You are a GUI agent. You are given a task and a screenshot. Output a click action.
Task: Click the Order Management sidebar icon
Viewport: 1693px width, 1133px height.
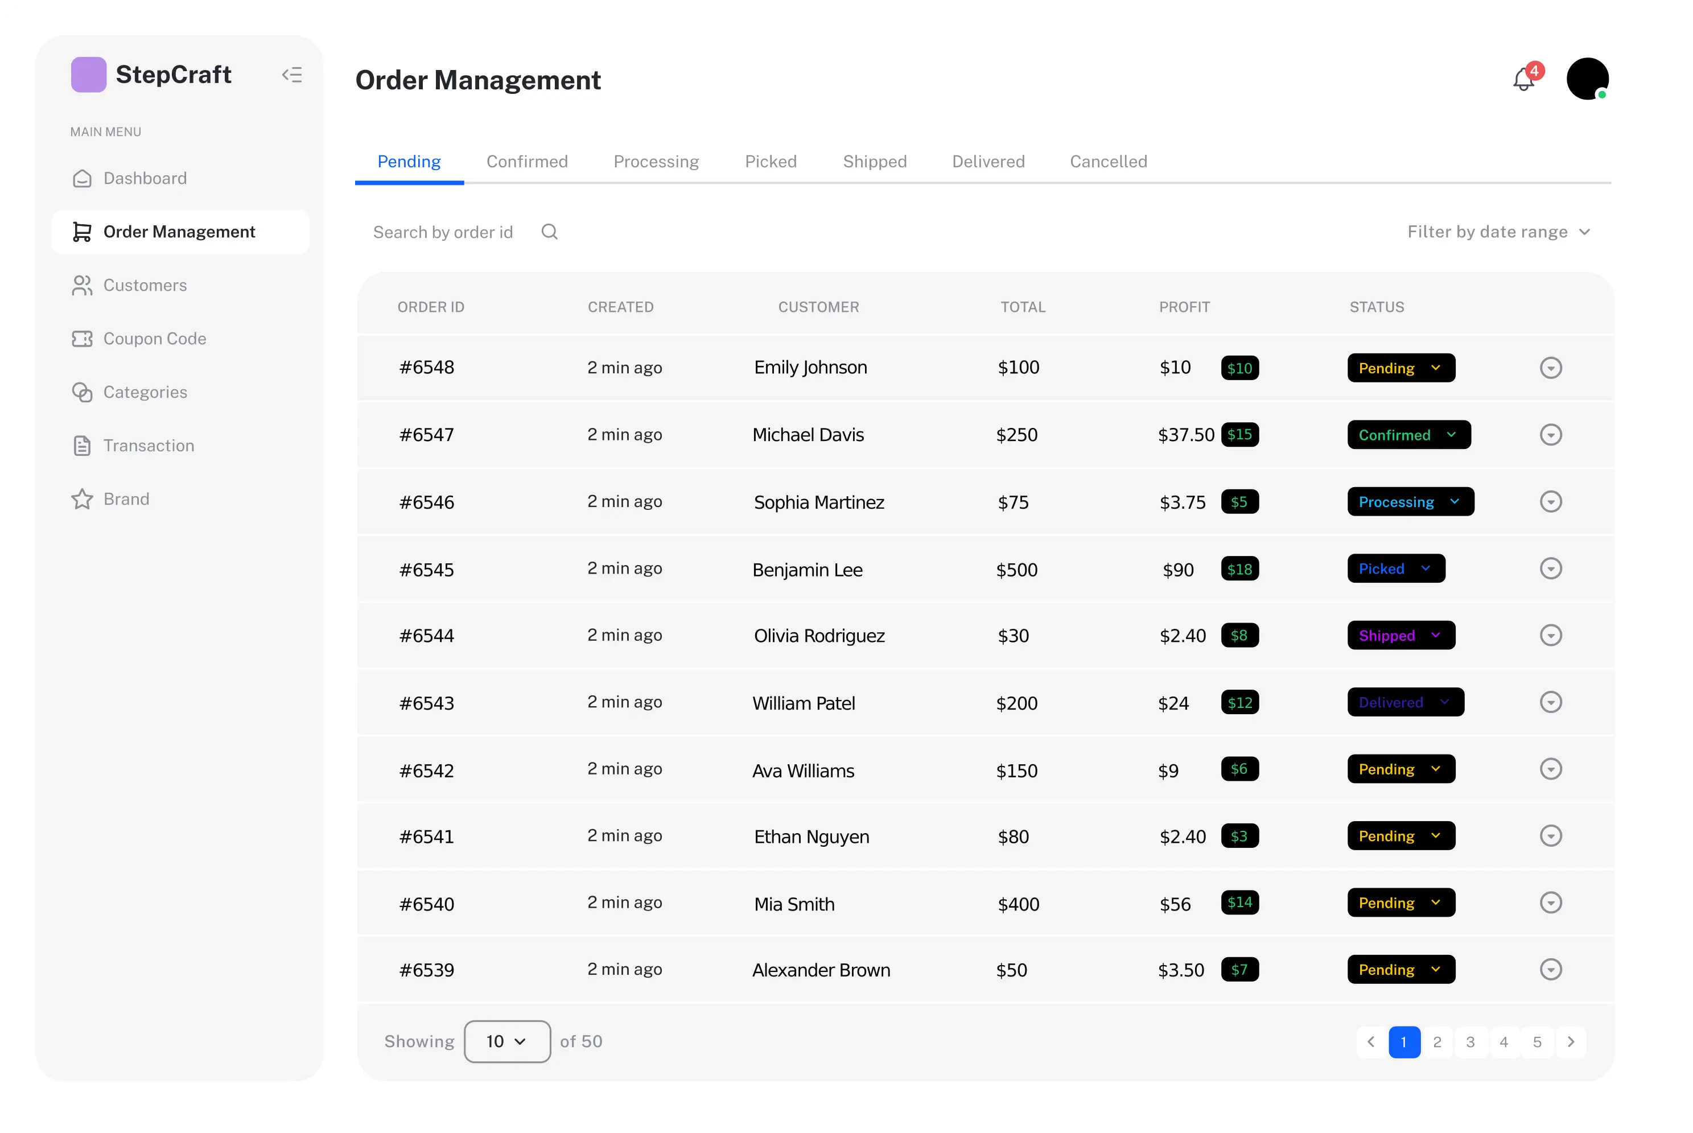click(x=82, y=232)
